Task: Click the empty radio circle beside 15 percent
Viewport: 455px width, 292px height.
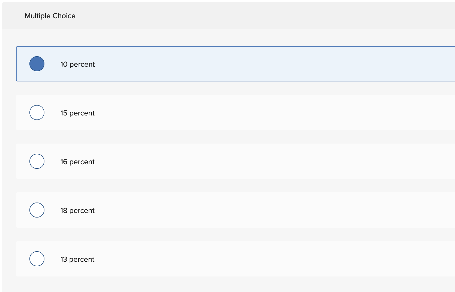Action: tap(37, 113)
